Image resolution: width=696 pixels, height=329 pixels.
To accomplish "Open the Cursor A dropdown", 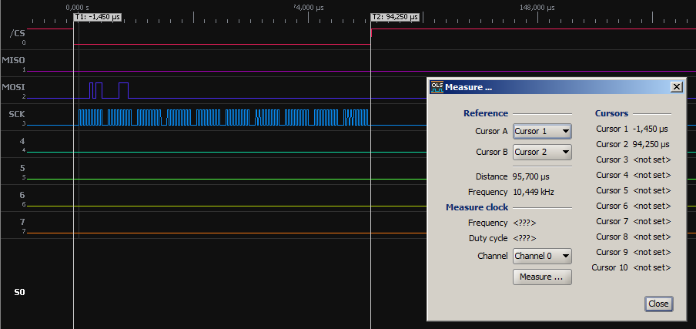I will [x=542, y=131].
